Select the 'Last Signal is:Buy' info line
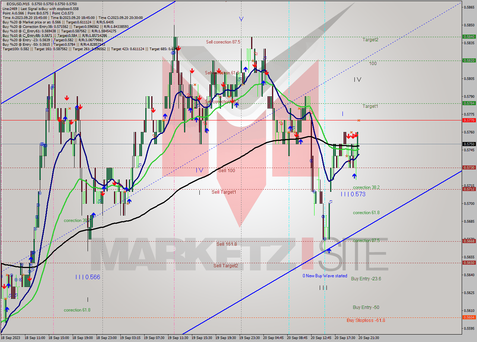 click(40, 8)
